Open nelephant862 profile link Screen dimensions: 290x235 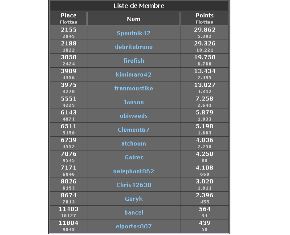(x=134, y=171)
